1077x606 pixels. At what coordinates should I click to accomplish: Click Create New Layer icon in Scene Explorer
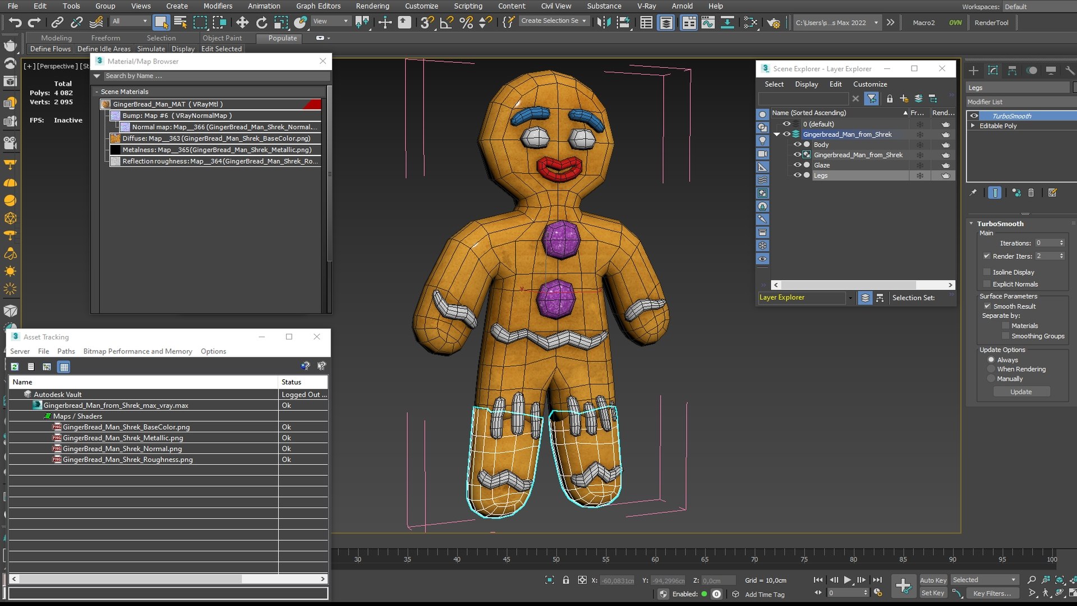(904, 99)
